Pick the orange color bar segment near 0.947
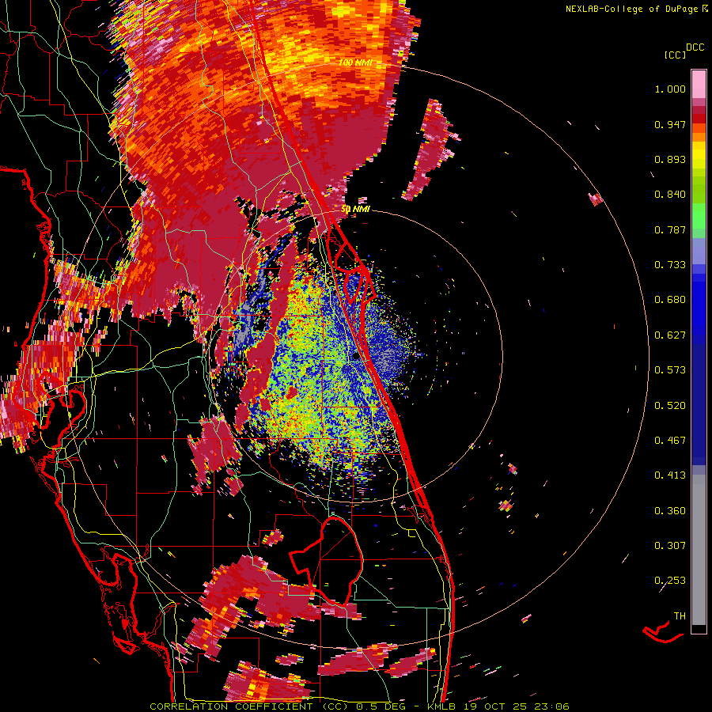712x712 pixels. click(x=699, y=128)
